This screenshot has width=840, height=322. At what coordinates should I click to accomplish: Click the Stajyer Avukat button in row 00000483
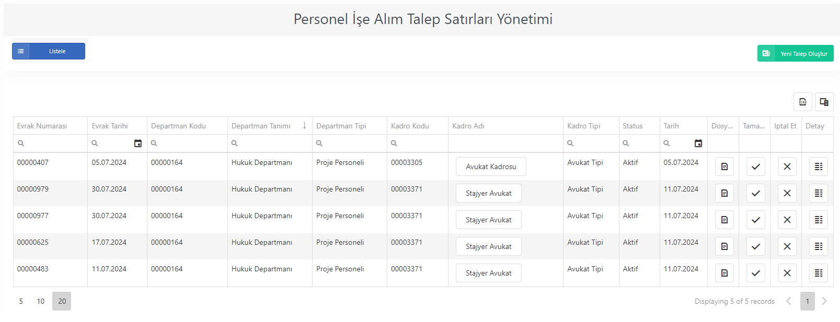[489, 273]
